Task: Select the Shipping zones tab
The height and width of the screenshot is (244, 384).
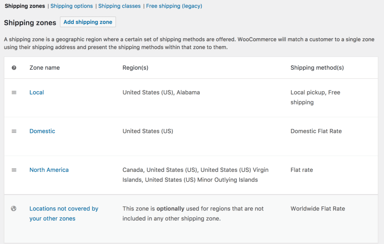Action: click(25, 6)
